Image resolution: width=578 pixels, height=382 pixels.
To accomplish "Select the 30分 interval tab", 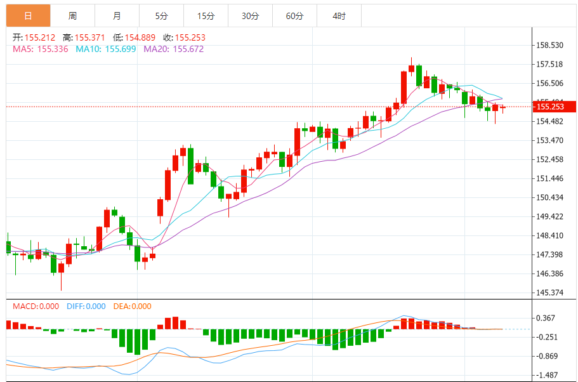I will [250, 16].
